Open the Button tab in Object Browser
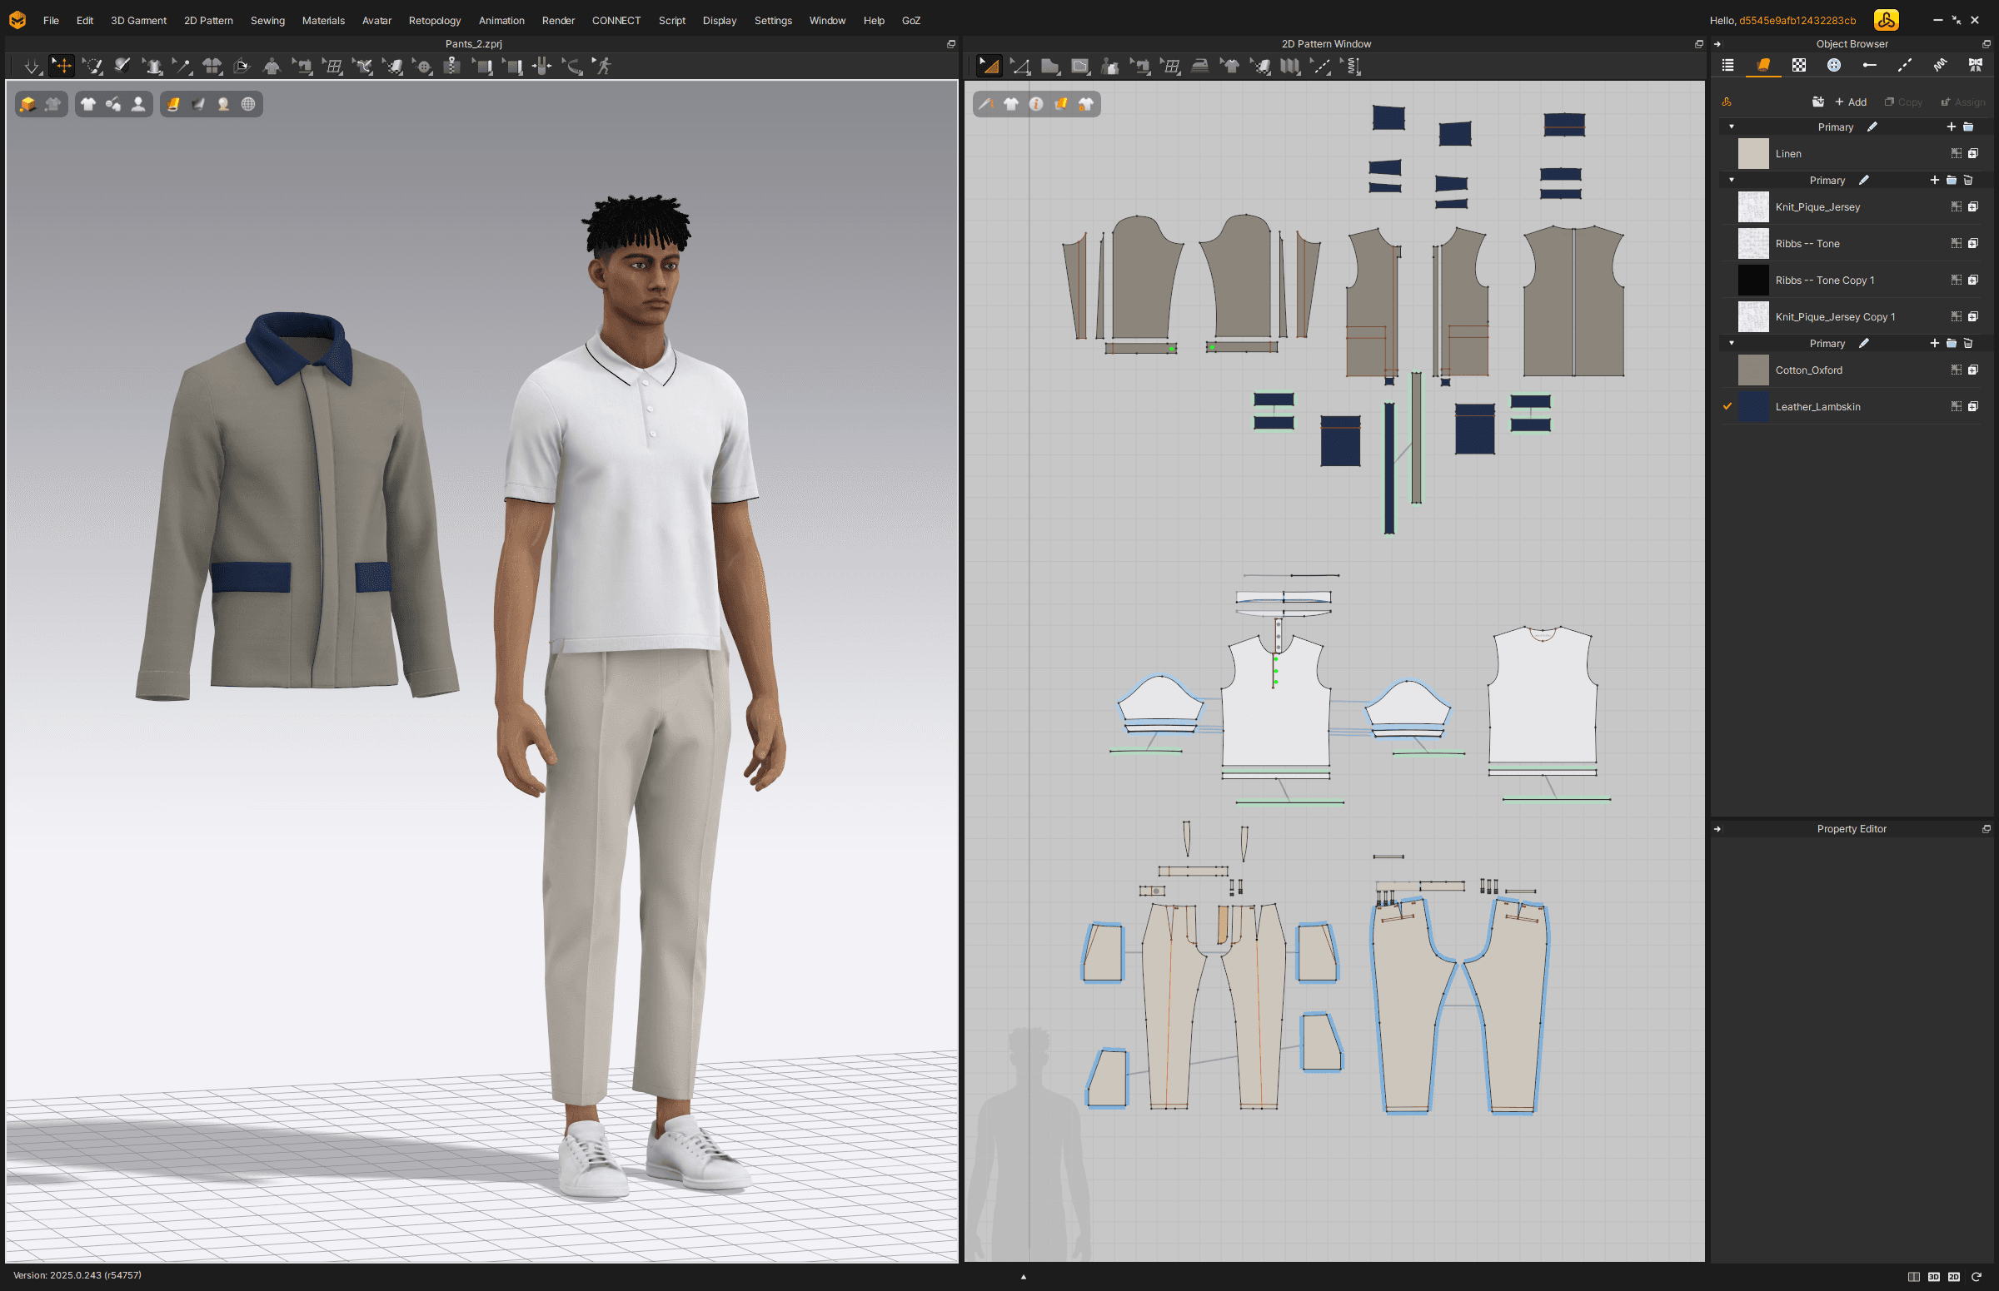Image resolution: width=1999 pixels, height=1291 pixels. [1834, 66]
